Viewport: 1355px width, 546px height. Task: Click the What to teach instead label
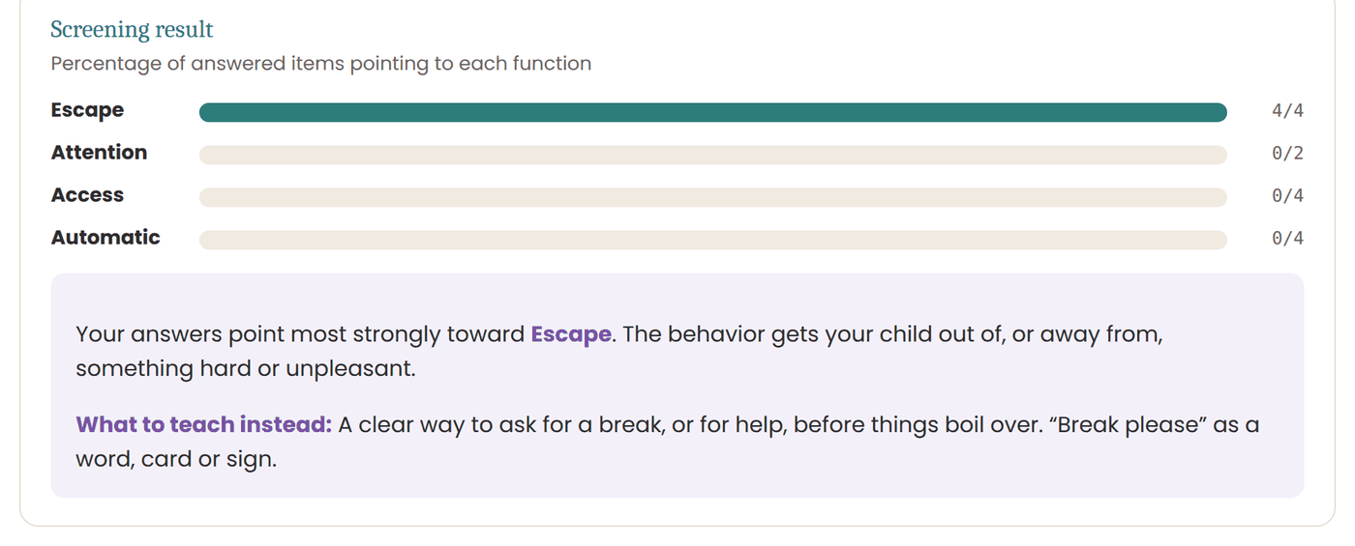[x=204, y=425]
